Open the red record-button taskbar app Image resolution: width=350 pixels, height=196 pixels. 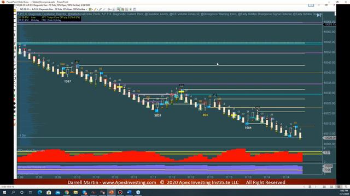tap(120, 192)
